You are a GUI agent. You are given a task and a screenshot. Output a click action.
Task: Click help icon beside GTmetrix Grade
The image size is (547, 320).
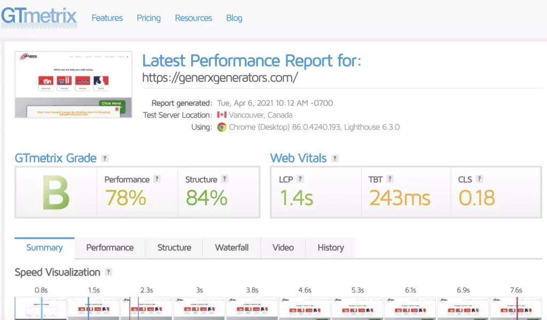point(105,159)
